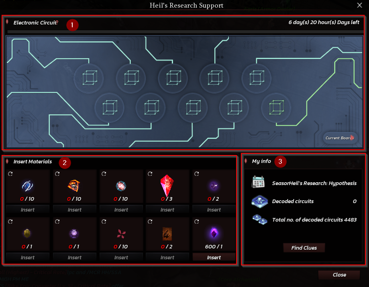The width and height of the screenshot is (369, 287).
Task: Select the first cube slot in the bottom circuit row
Action: (x=110, y=108)
